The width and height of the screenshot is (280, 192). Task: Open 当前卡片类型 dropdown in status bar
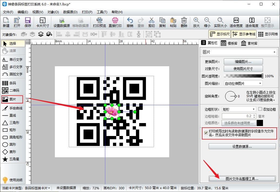tap(37, 188)
